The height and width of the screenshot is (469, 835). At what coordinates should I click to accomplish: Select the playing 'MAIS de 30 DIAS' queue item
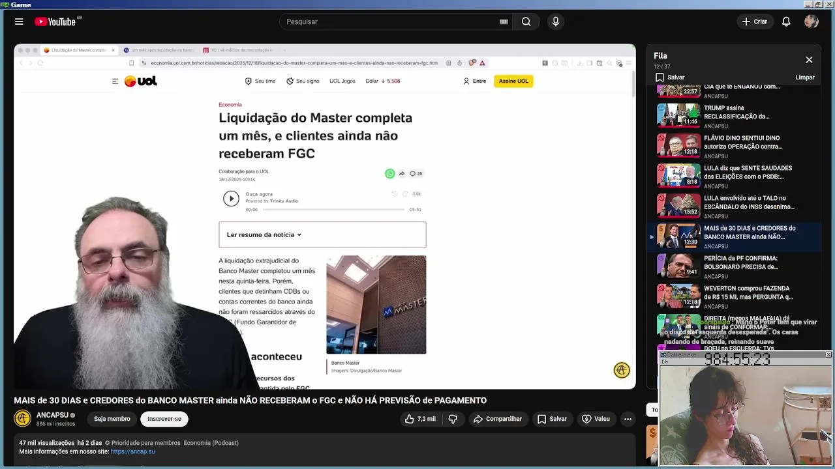pos(734,236)
